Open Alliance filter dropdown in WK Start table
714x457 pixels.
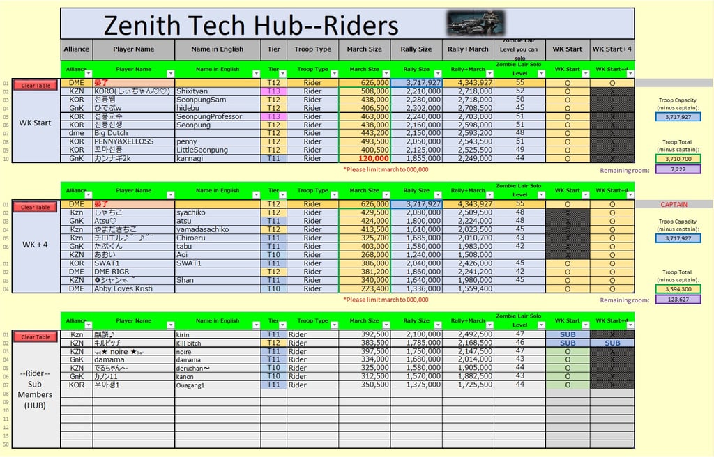(89, 74)
